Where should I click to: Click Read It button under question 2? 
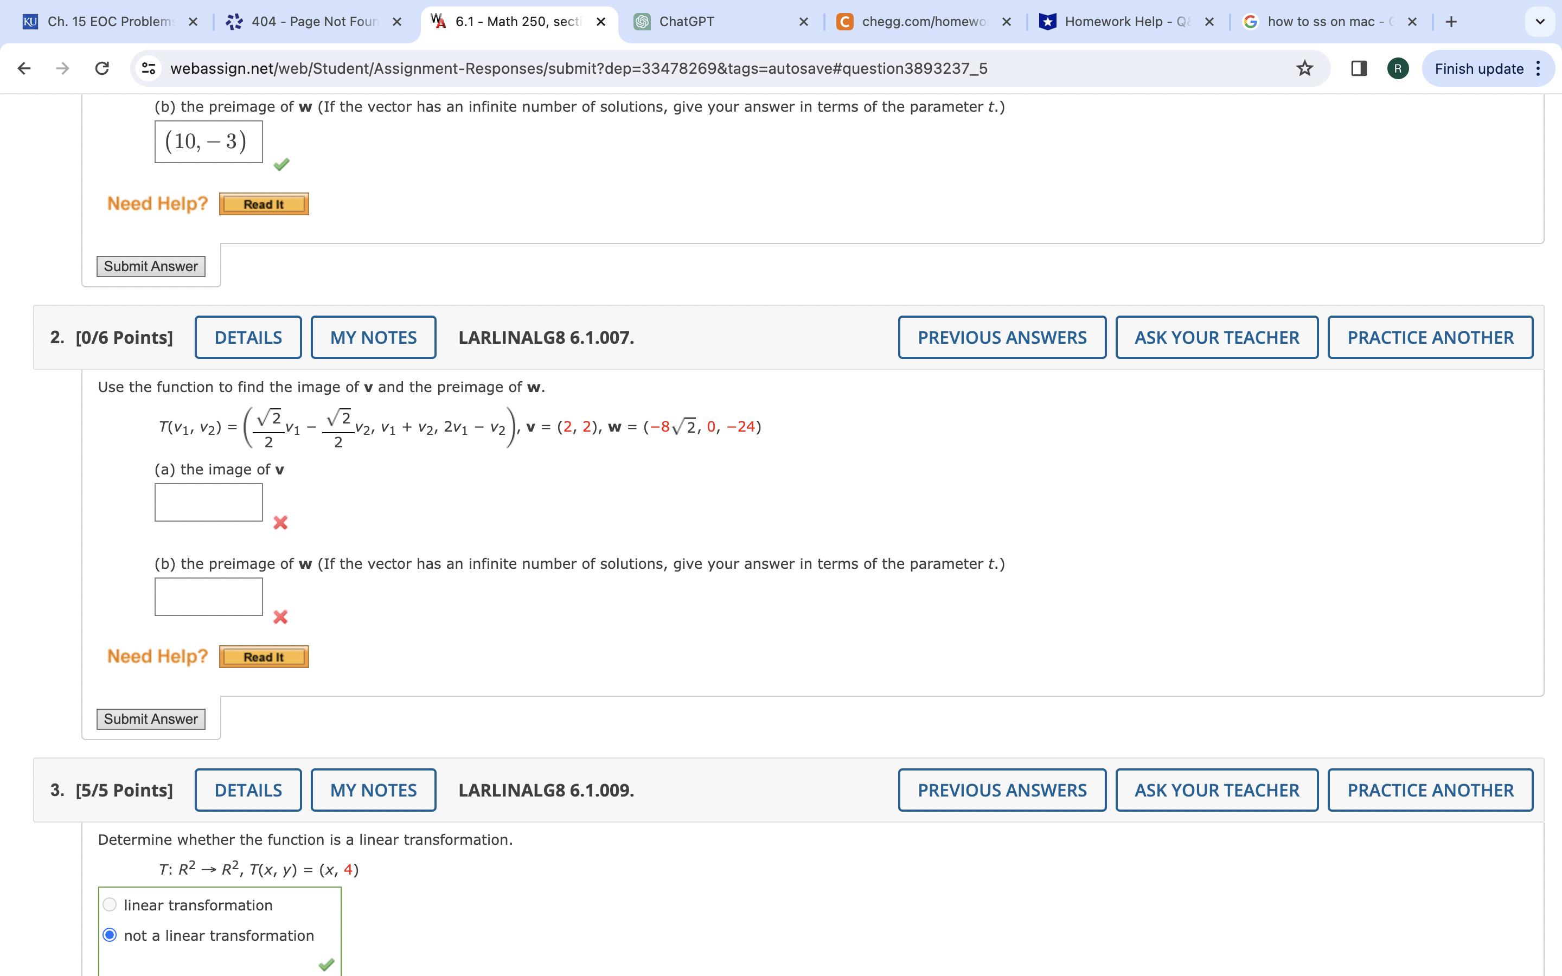click(264, 657)
